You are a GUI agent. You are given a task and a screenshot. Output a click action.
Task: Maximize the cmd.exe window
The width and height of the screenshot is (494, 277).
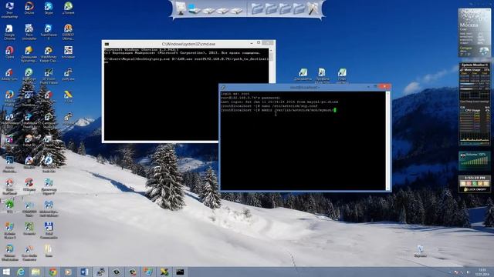(x=259, y=43)
